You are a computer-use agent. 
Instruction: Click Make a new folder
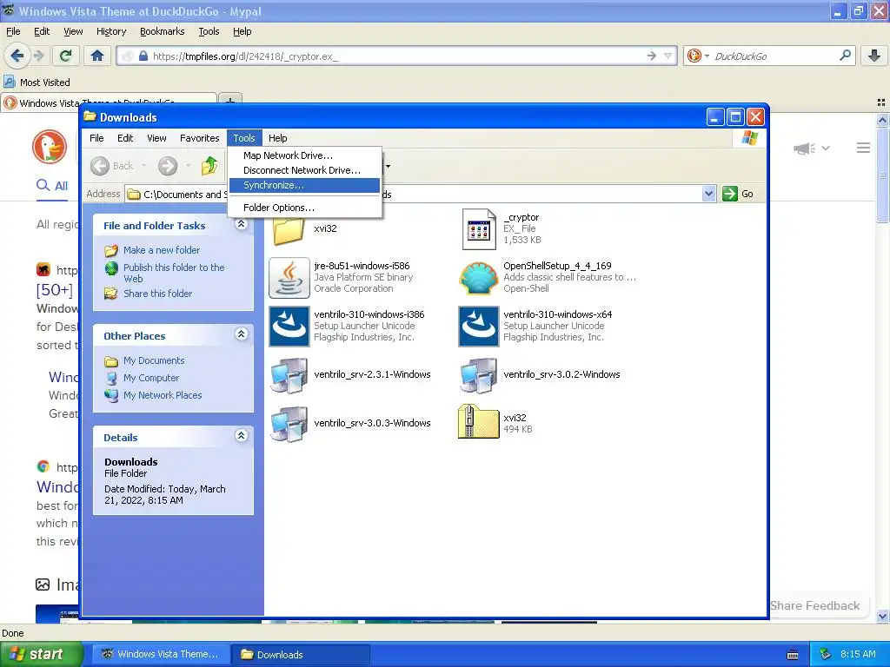pos(161,250)
